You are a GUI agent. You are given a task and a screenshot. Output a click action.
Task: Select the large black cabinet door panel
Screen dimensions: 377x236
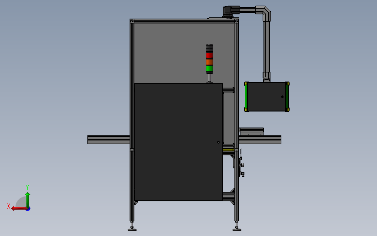click(x=179, y=142)
